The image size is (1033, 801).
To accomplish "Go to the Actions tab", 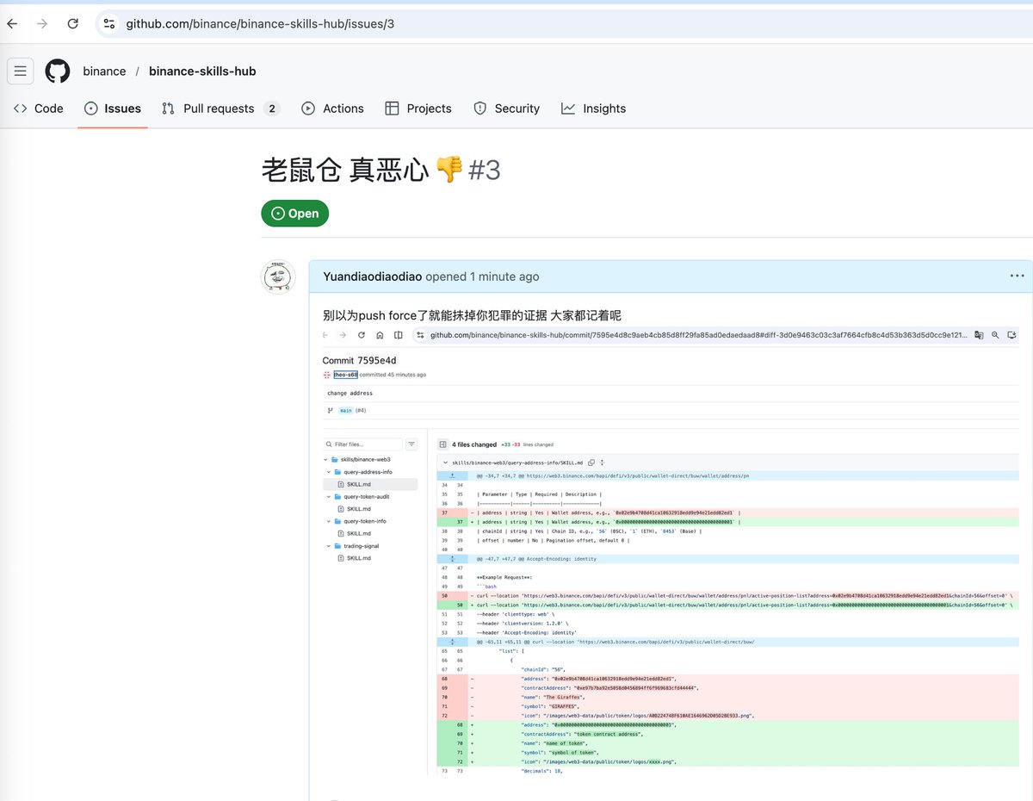I will coord(332,109).
